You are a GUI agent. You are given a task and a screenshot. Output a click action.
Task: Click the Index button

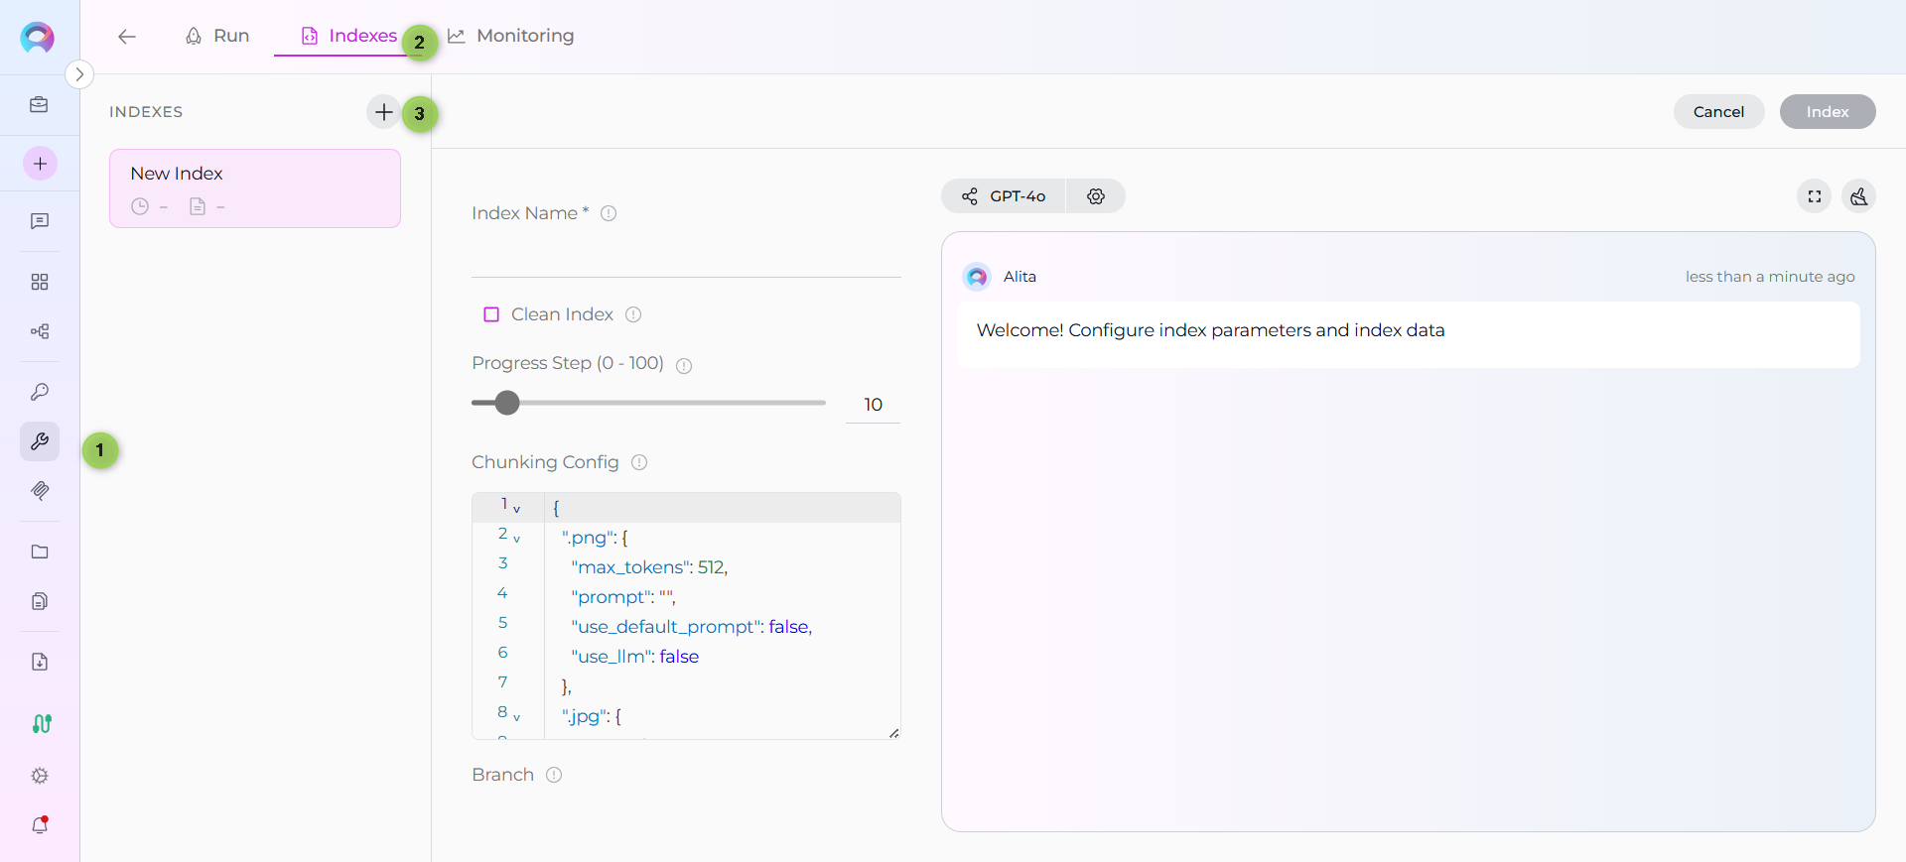1827,112
